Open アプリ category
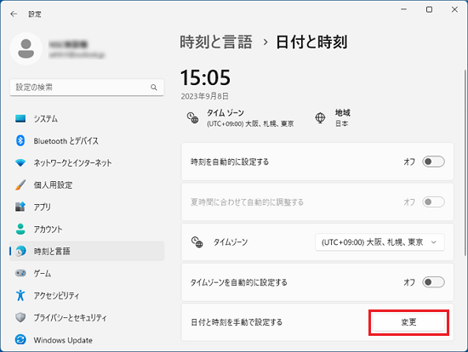The height and width of the screenshot is (352, 468). click(87, 207)
